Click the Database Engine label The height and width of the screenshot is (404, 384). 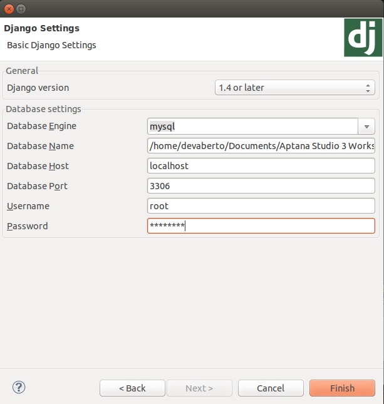(x=41, y=126)
